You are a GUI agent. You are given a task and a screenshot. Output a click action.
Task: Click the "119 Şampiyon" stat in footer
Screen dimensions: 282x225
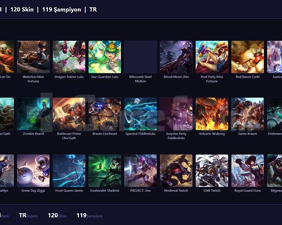pyautogui.click(x=90, y=215)
